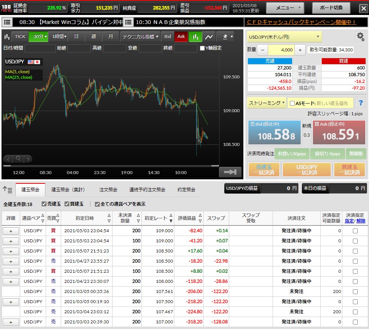
Task: Click chart horizontal scrollbar
Action: click(111, 165)
